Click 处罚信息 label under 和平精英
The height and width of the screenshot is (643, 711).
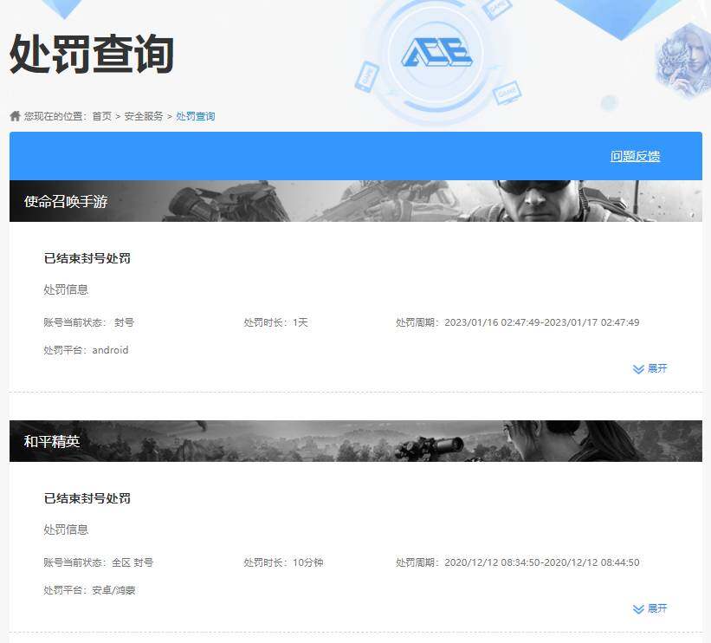click(66, 530)
